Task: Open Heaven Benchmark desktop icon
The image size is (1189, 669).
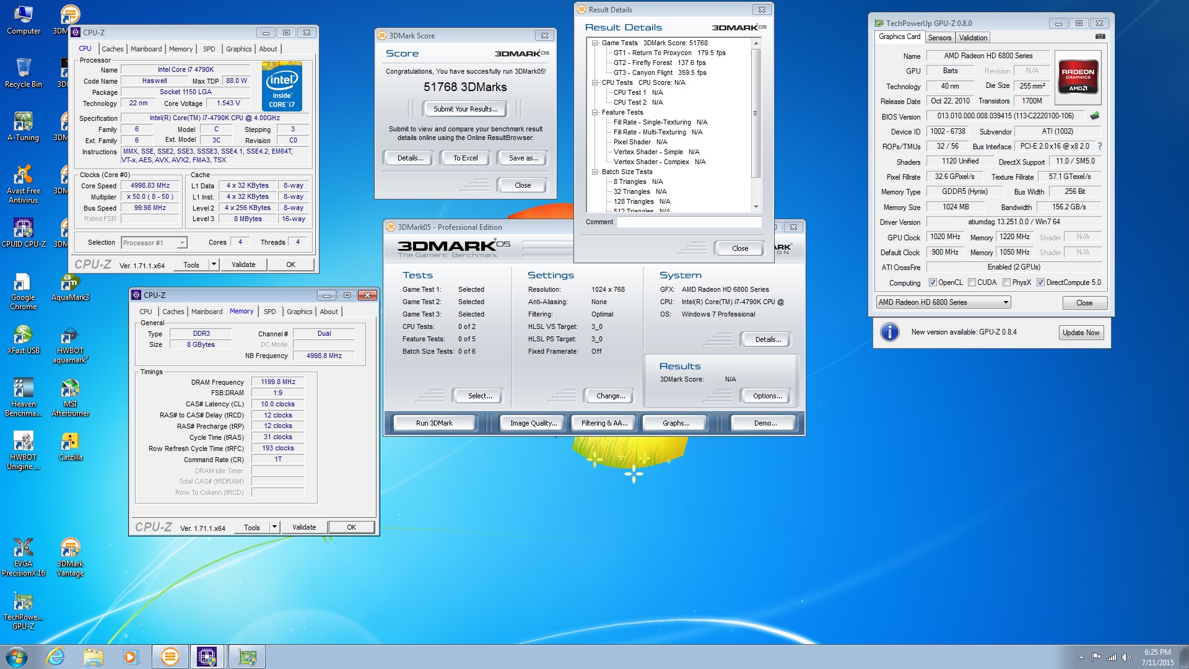Action: tap(24, 397)
